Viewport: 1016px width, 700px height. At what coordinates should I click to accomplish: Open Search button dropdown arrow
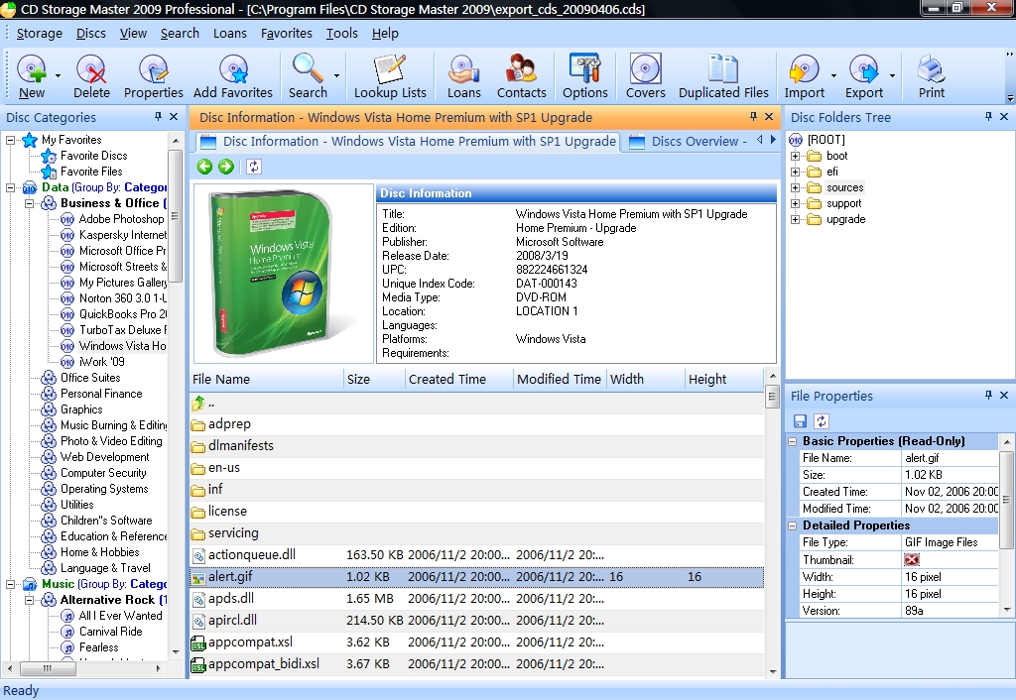tap(337, 75)
